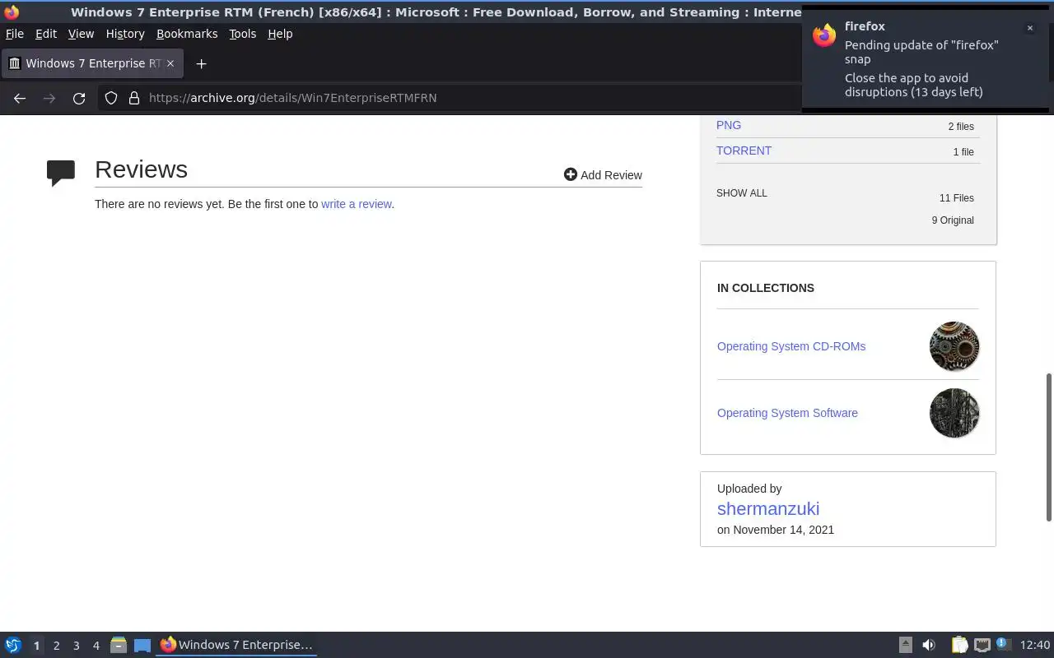Switch to workspace 2
This screenshot has height=658, width=1054.
pos(57,646)
